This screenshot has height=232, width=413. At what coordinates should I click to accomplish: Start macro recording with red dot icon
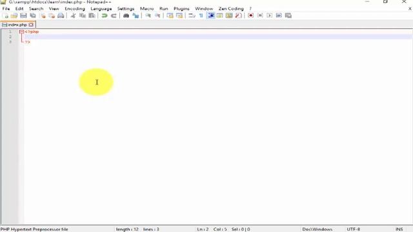[250, 15]
